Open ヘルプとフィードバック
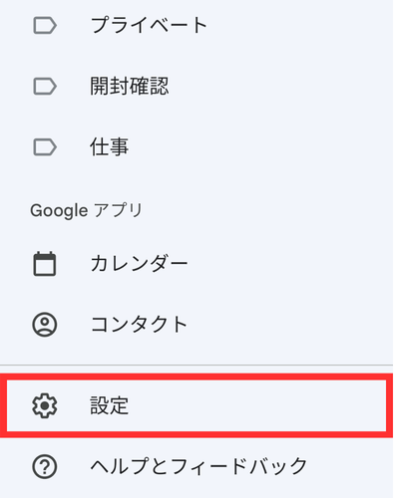The image size is (394, 498). (198, 466)
